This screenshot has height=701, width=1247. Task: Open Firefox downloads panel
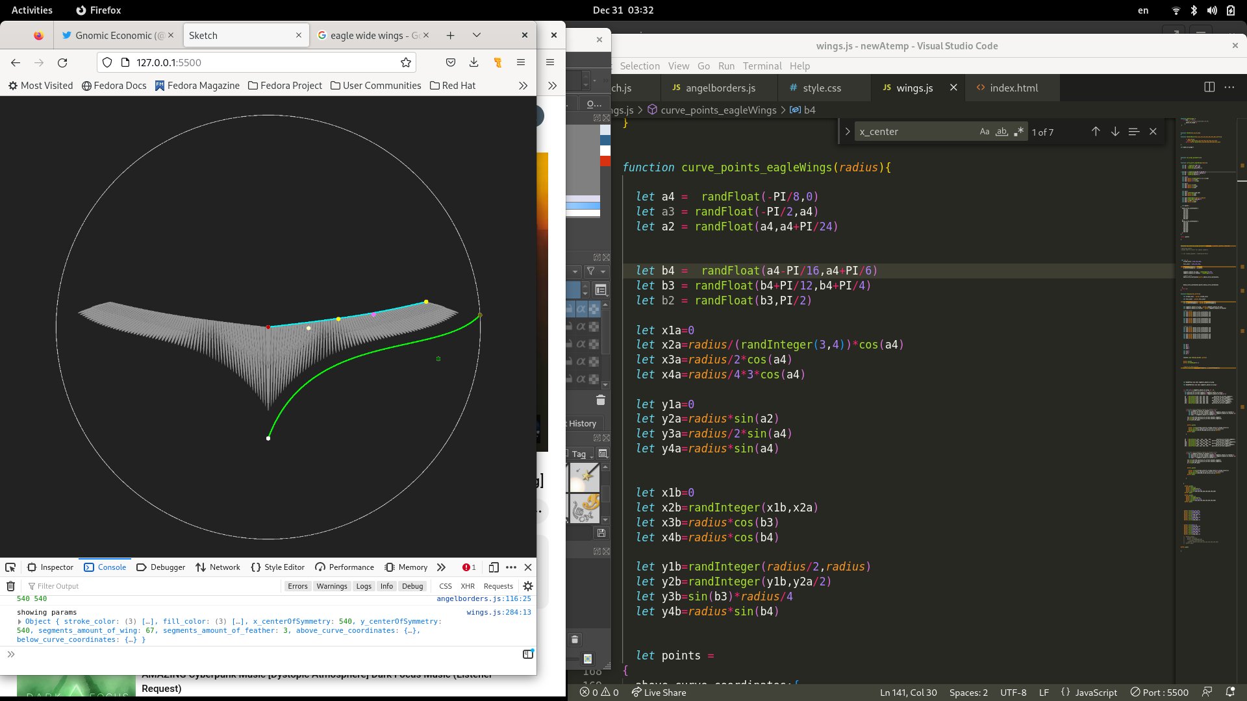(473, 62)
